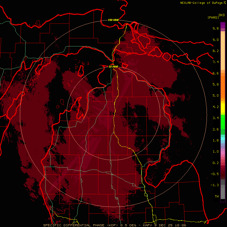
Task: Click the Specific Differential Phase product caption
Action: point(115,225)
